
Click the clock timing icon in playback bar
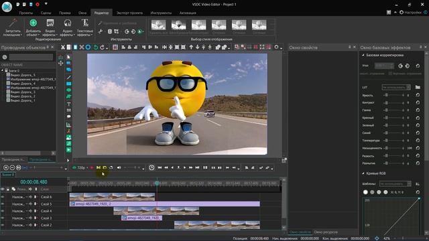point(151,167)
